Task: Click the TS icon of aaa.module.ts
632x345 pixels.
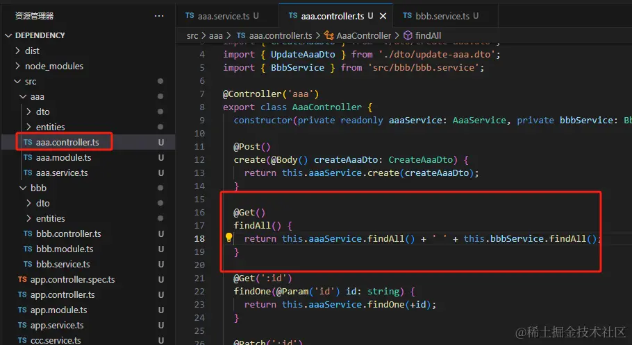Action: click(28, 158)
